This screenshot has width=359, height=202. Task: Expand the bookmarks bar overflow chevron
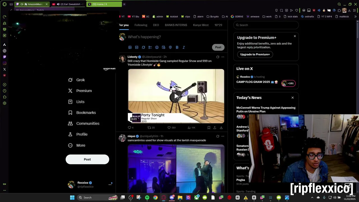355,17
